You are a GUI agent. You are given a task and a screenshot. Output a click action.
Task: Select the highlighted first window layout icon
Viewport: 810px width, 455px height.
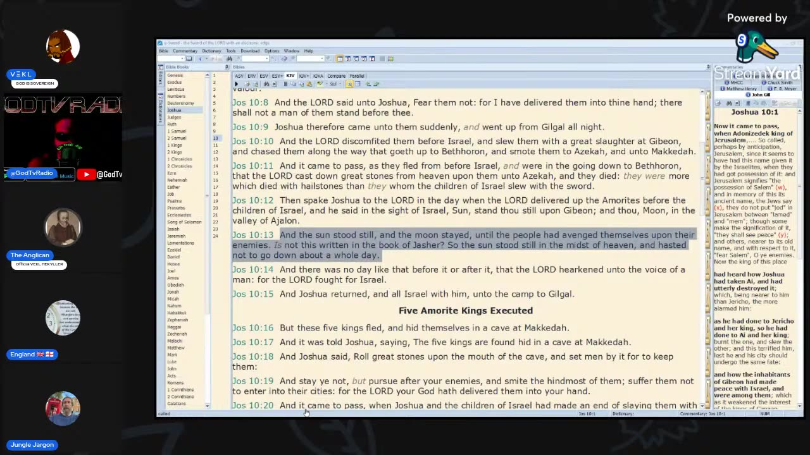340,59
